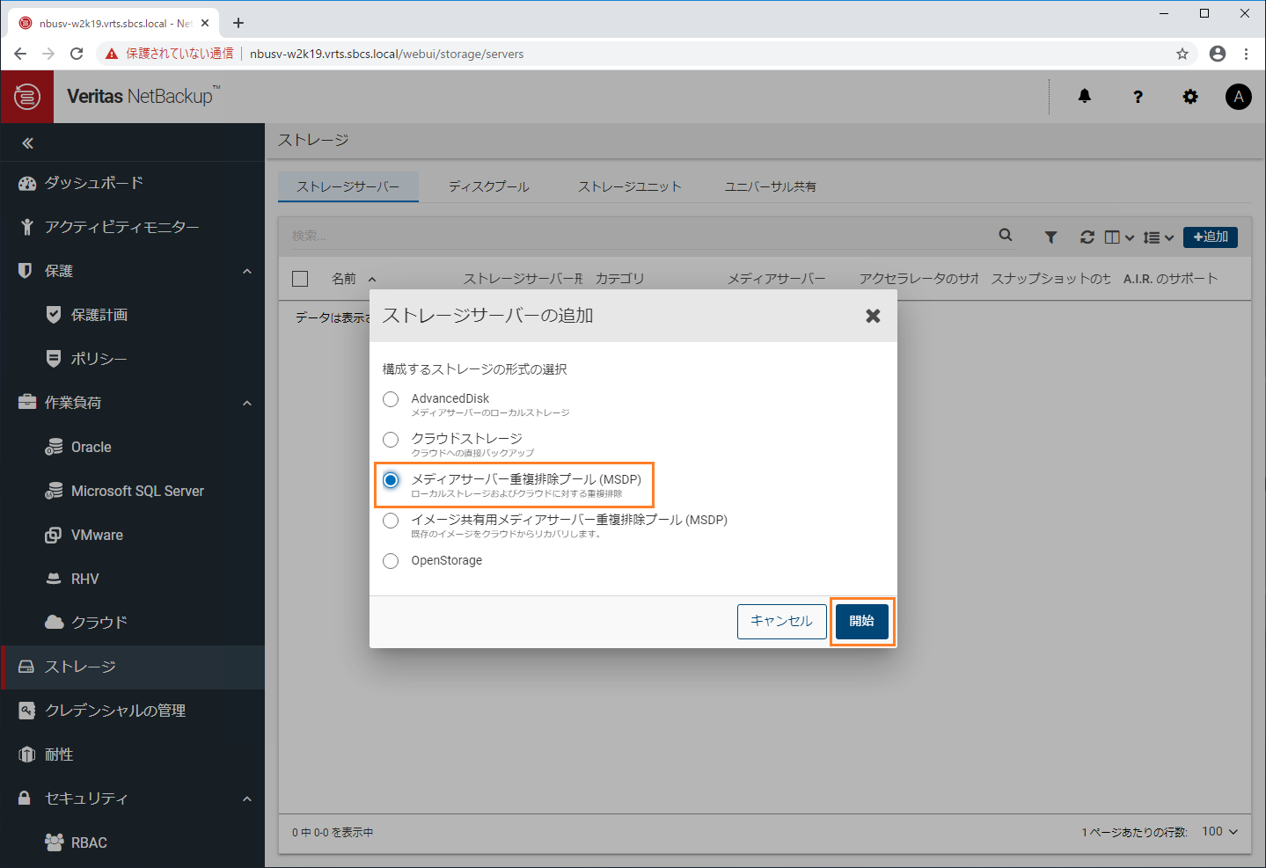Click the メディアサーバー column header
Viewport: 1266px width, 868px height.
(777, 279)
